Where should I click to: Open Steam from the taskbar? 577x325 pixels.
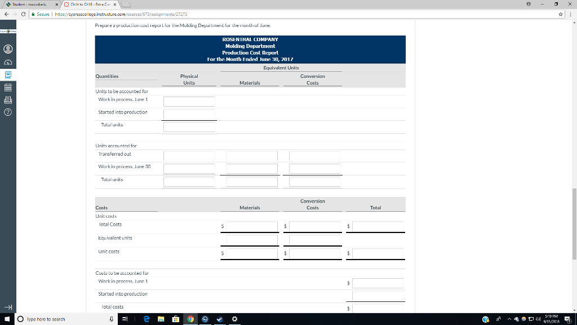click(x=220, y=319)
